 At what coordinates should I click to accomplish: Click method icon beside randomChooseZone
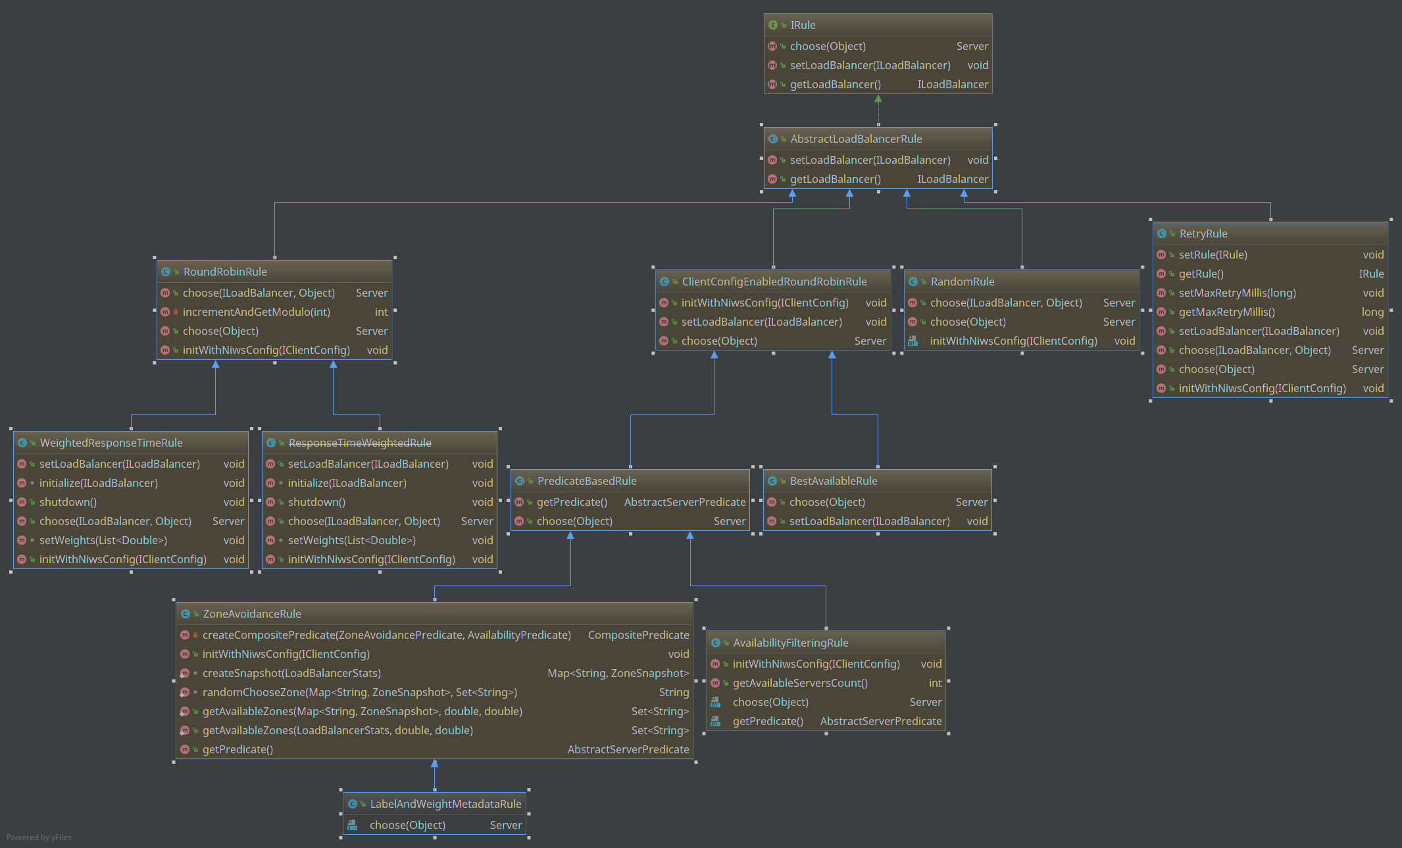pyautogui.click(x=185, y=692)
